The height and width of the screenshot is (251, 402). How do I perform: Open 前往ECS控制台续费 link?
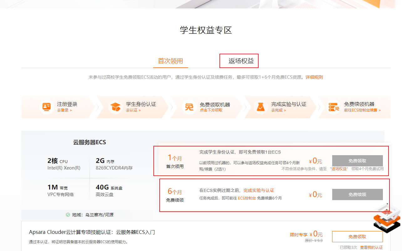(363, 110)
